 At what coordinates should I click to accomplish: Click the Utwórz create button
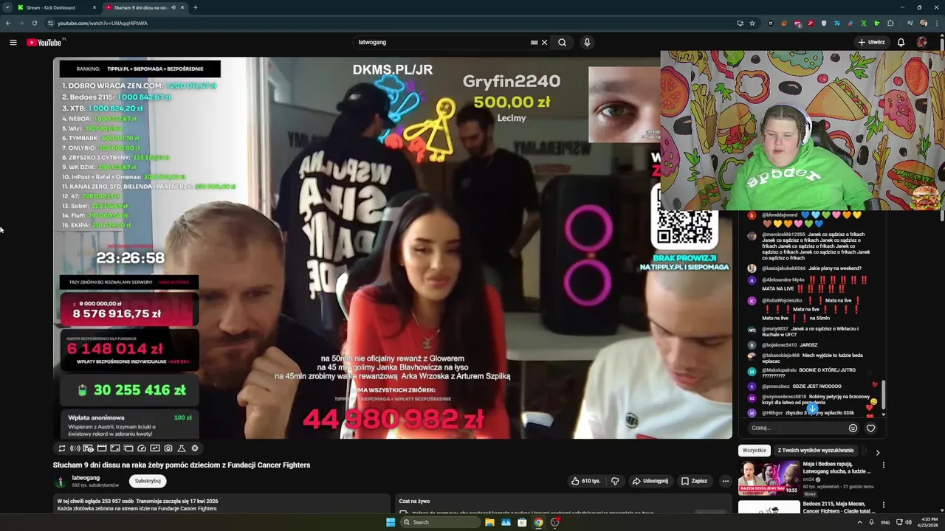point(871,42)
